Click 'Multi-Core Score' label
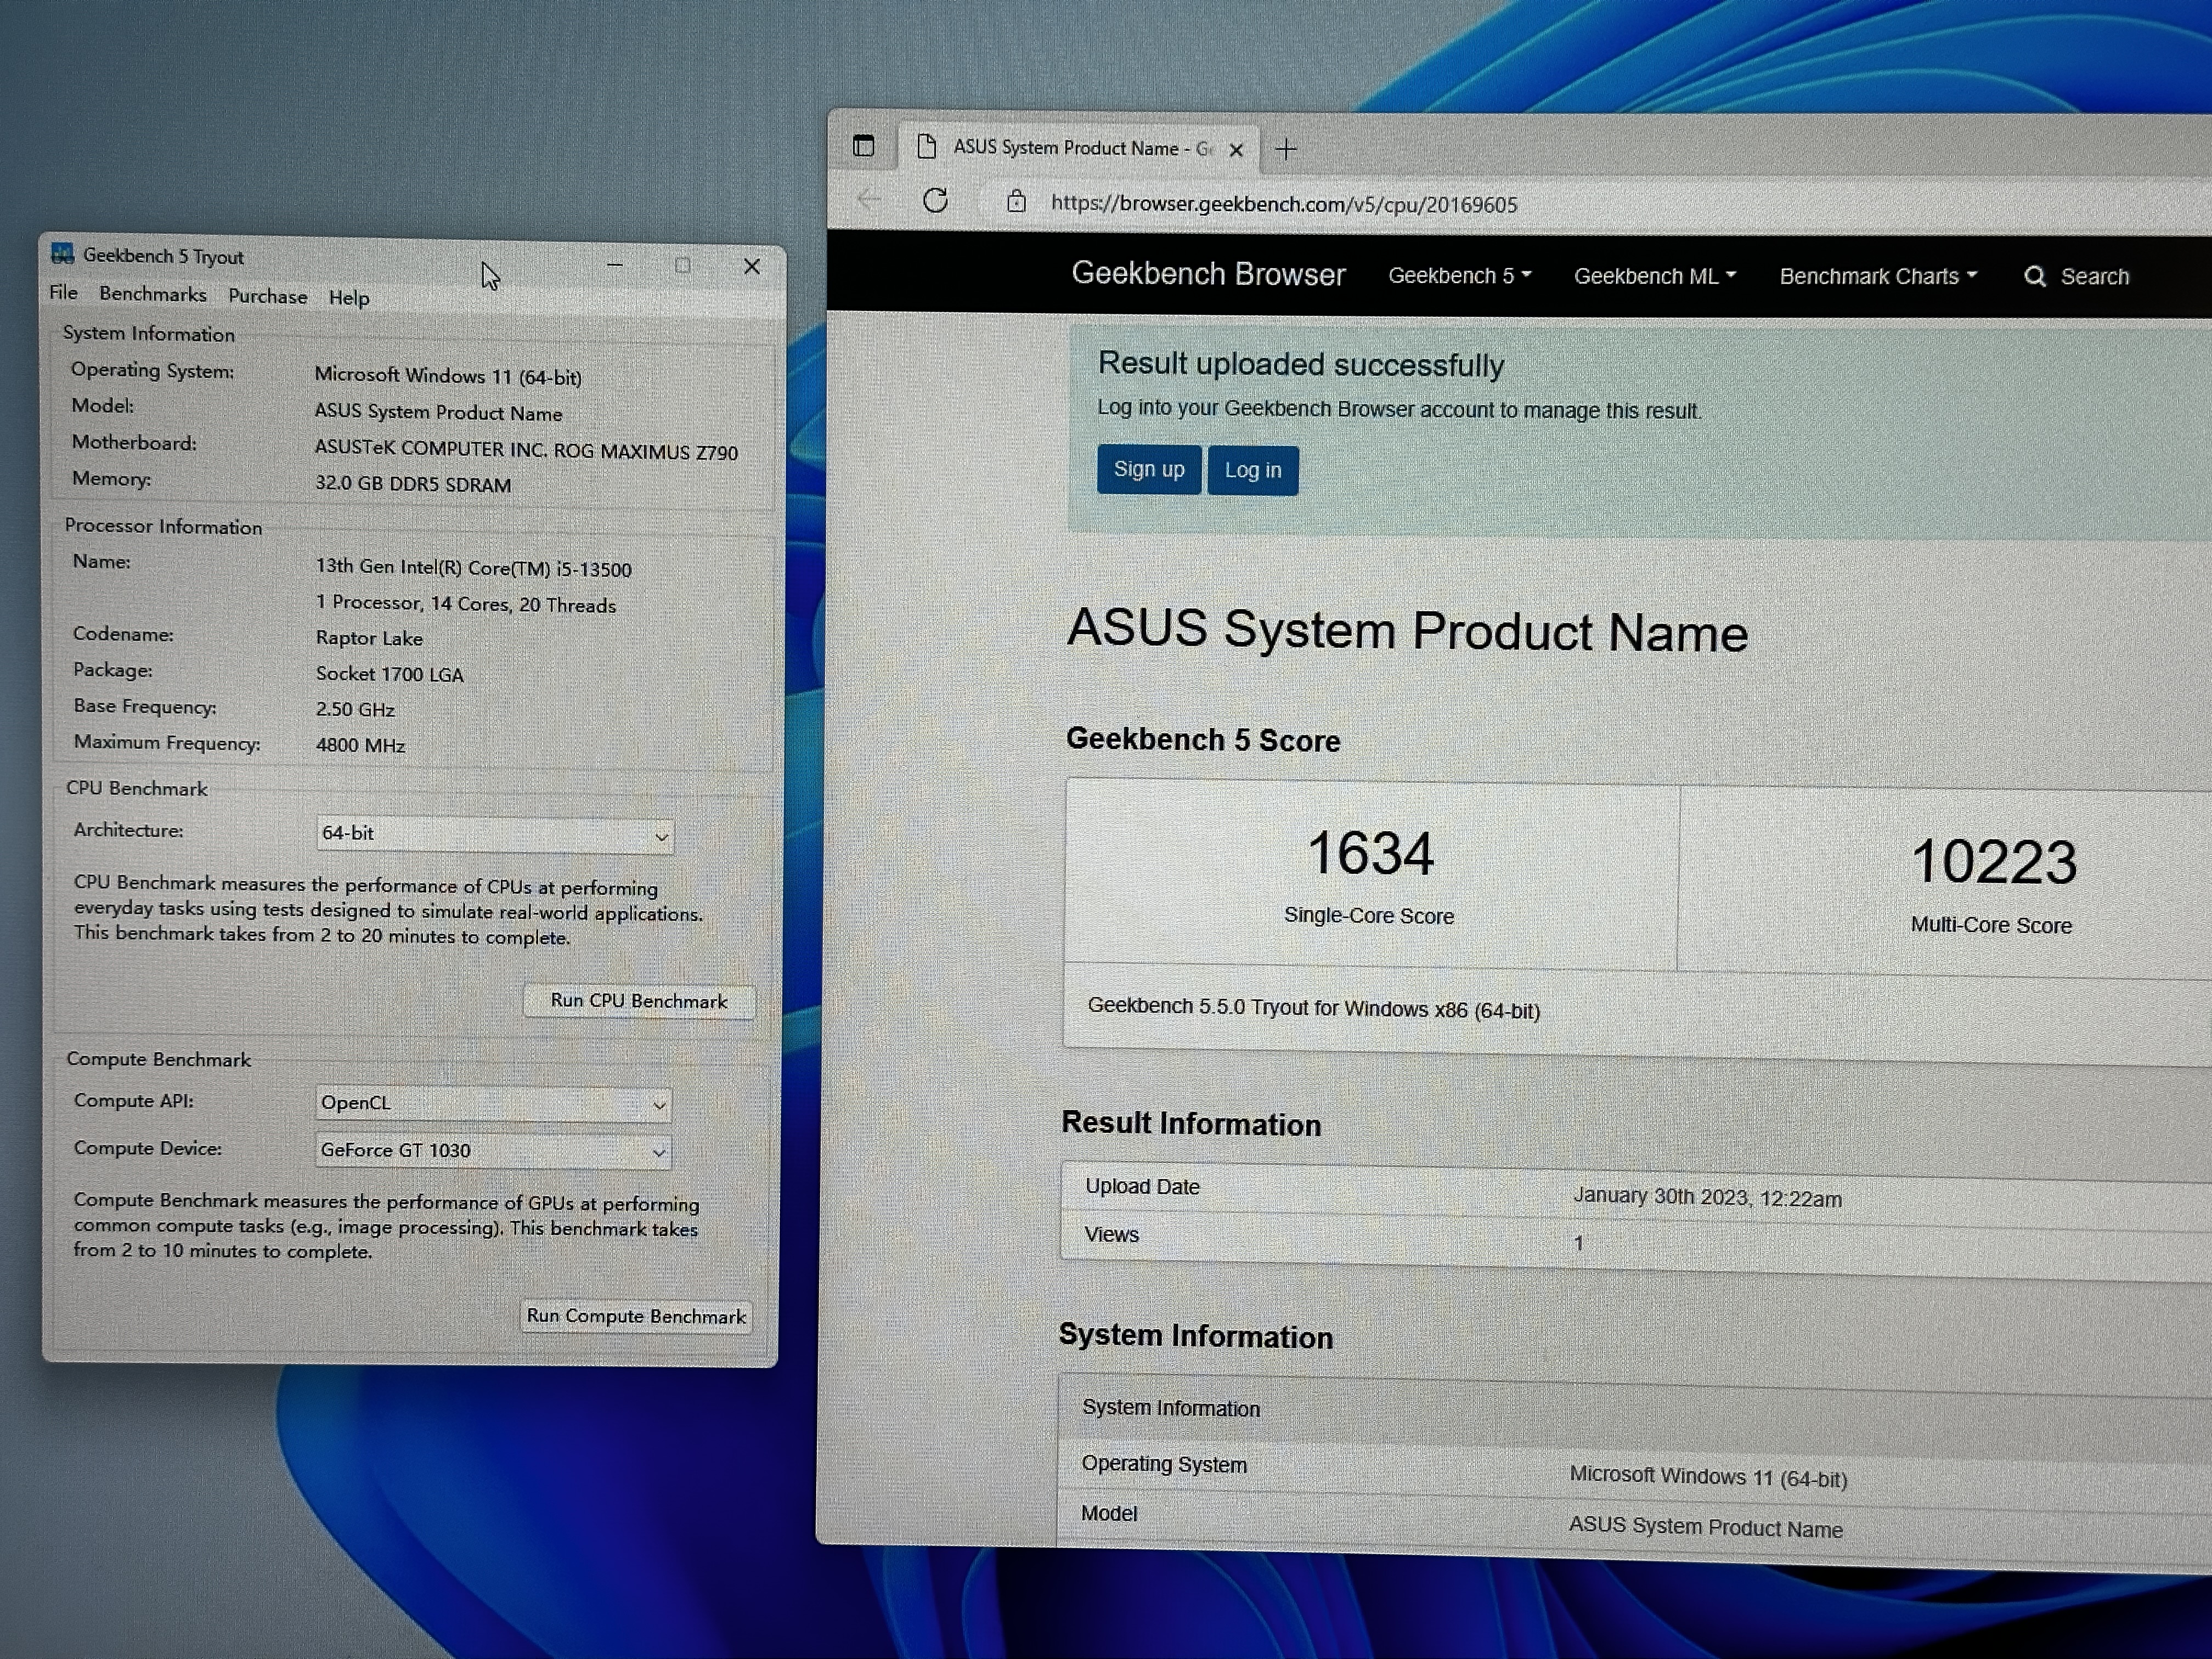This screenshot has height=1659, width=2212. coord(1991,925)
